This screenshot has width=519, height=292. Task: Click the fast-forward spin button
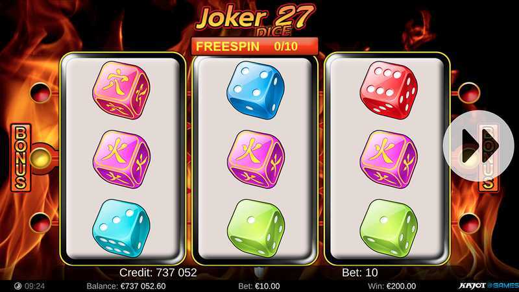tap(479, 146)
